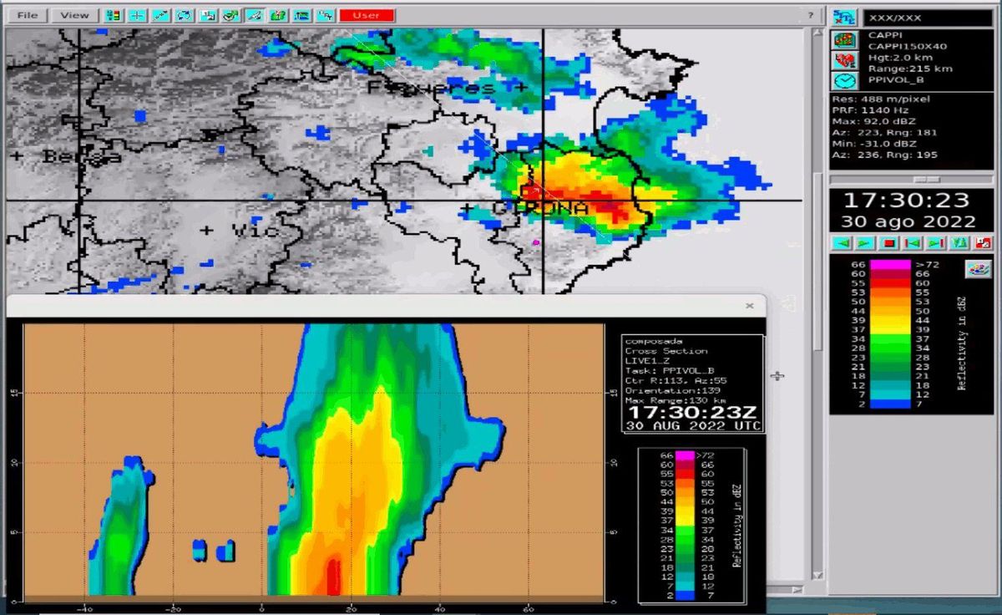Click the red heart-shaped task icon

click(845, 60)
